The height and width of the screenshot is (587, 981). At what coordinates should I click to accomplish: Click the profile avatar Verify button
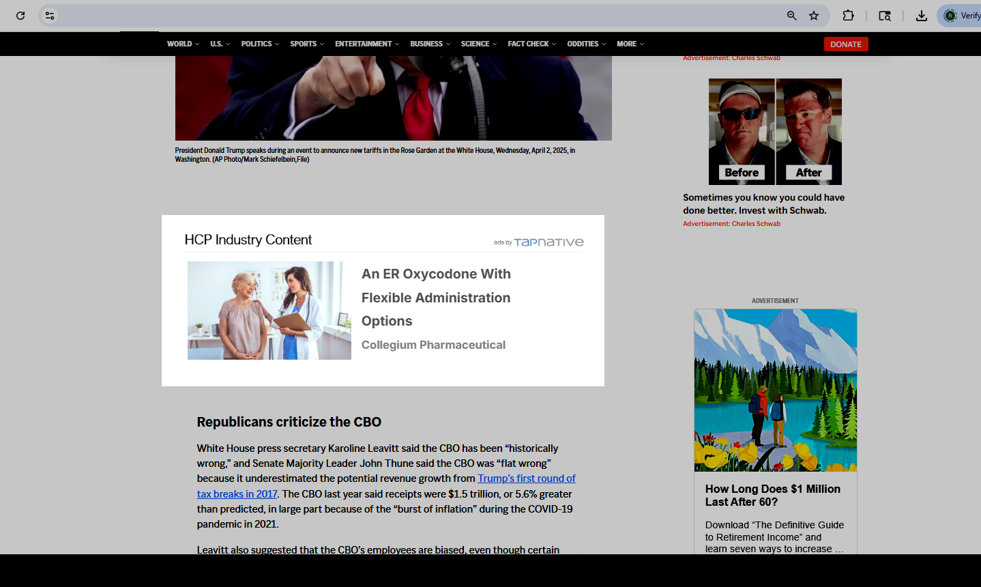click(x=962, y=16)
